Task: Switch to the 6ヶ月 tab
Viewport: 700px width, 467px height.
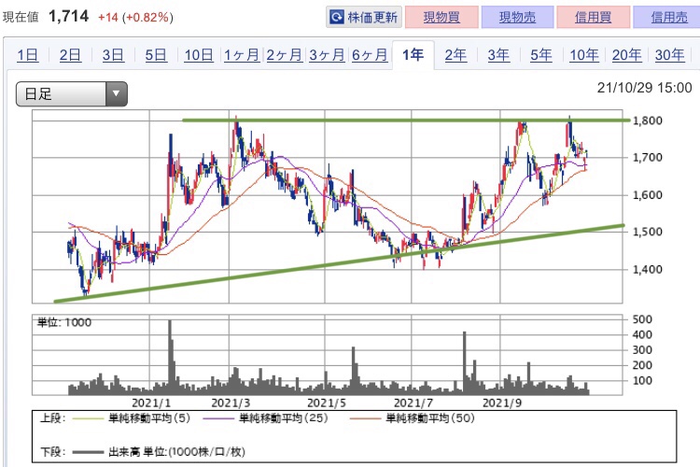Action: pyautogui.click(x=370, y=55)
